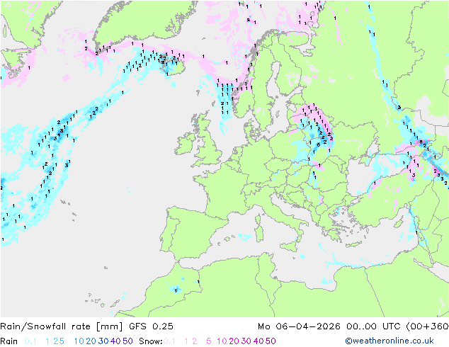Select the 'GFS 0.25' model label
449x347 pixels.
[151, 326]
